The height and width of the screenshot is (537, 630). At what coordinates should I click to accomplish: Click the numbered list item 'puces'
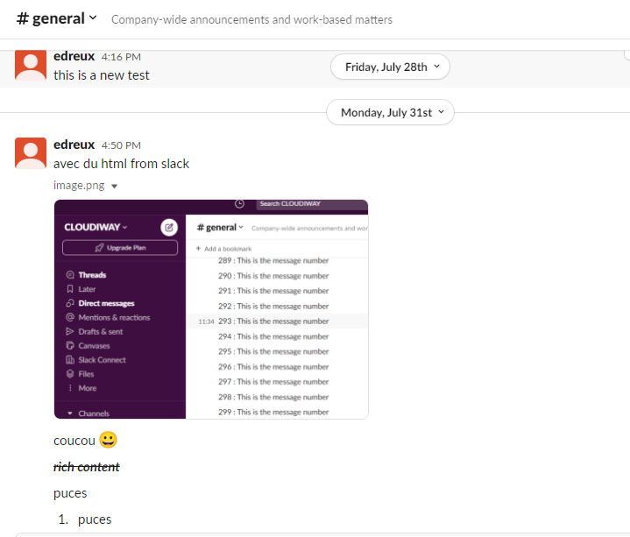(95, 519)
